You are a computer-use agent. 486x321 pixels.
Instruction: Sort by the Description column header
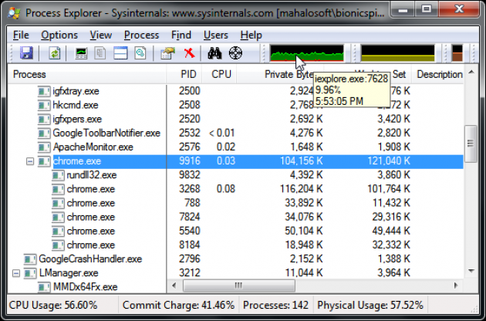(x=437, y=74)
